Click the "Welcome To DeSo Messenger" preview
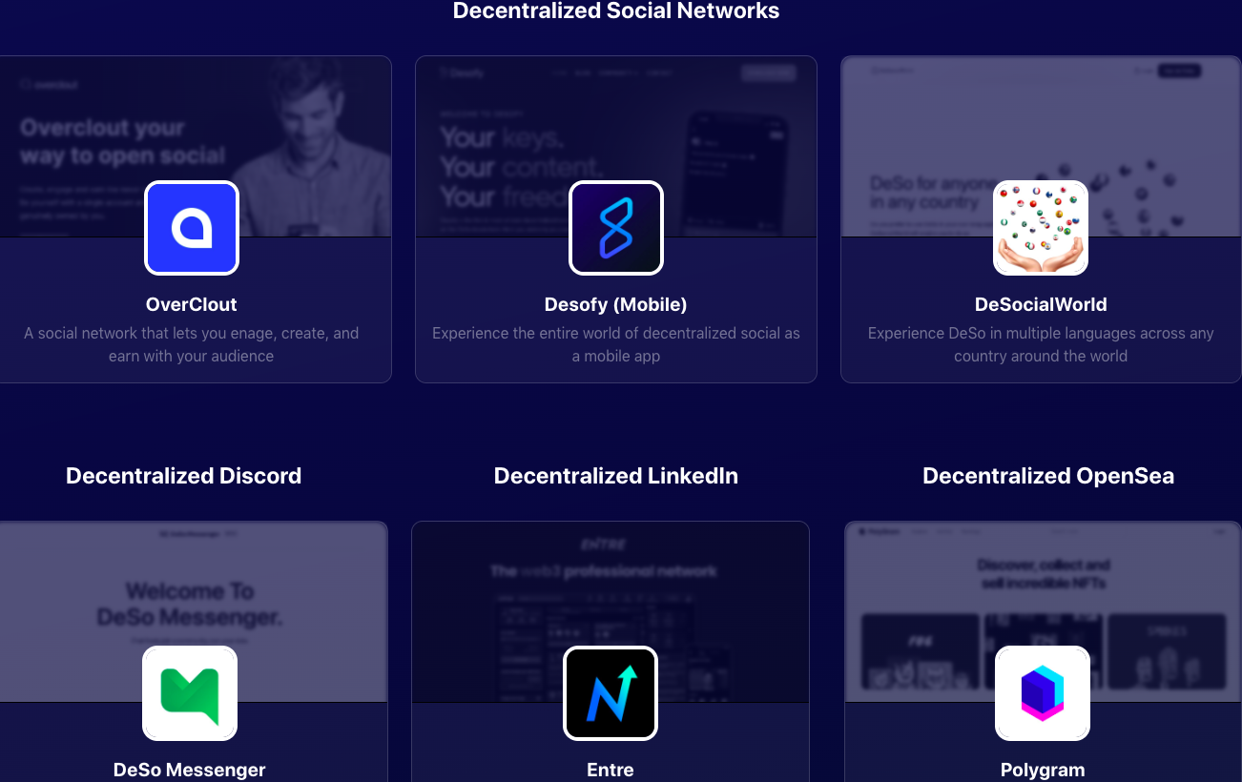The height and width of the screenshot is (782, 1242). pos(194,611)
